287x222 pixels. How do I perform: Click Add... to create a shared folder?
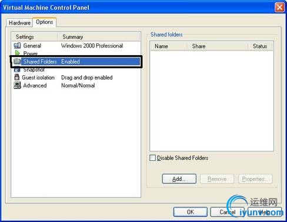(x=179, y=179)
